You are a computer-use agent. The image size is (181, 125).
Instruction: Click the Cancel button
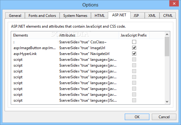pos(164,117)
